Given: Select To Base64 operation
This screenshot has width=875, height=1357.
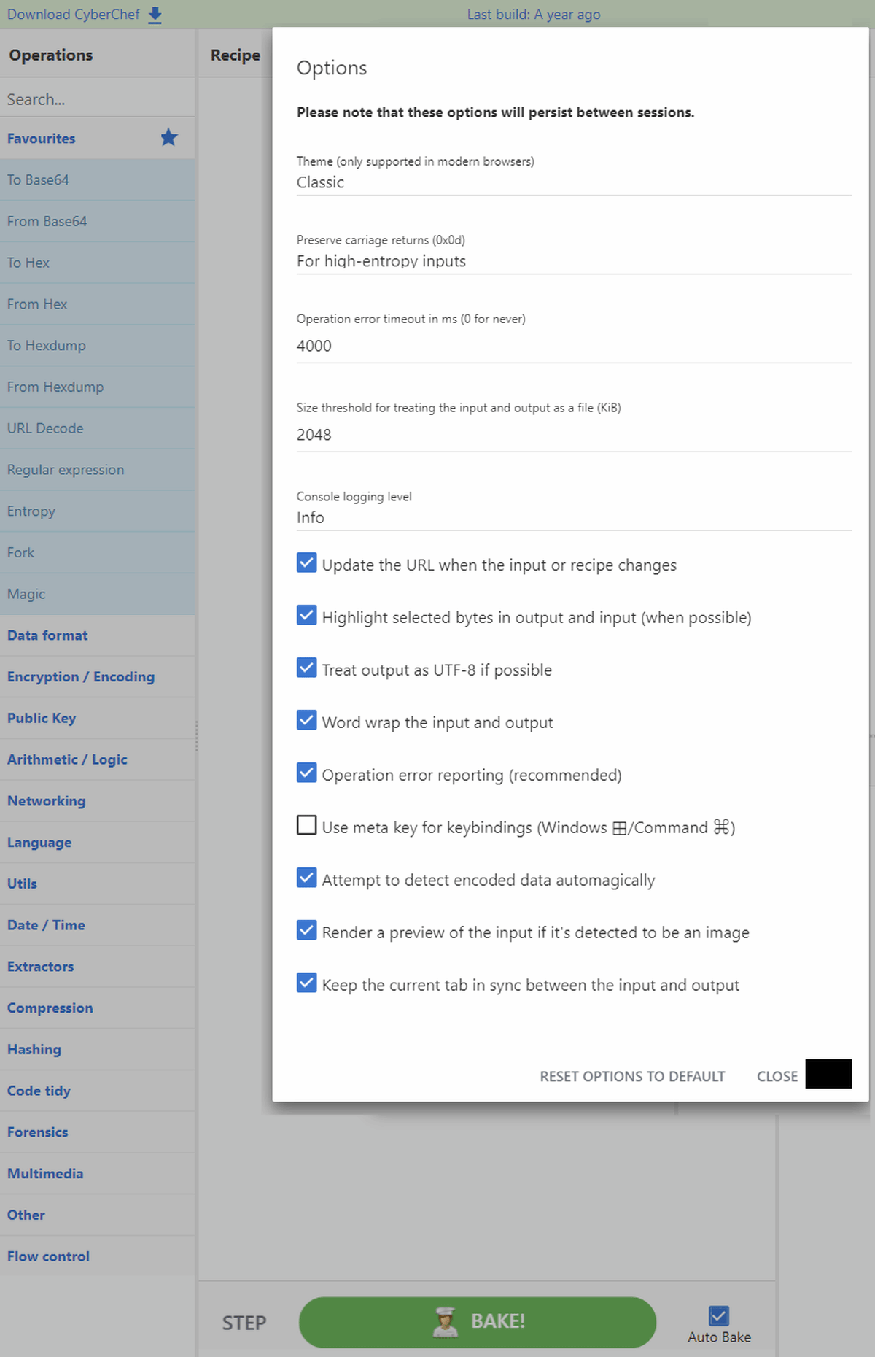Looking at the screenshot, I should click(x=38, y=180).
